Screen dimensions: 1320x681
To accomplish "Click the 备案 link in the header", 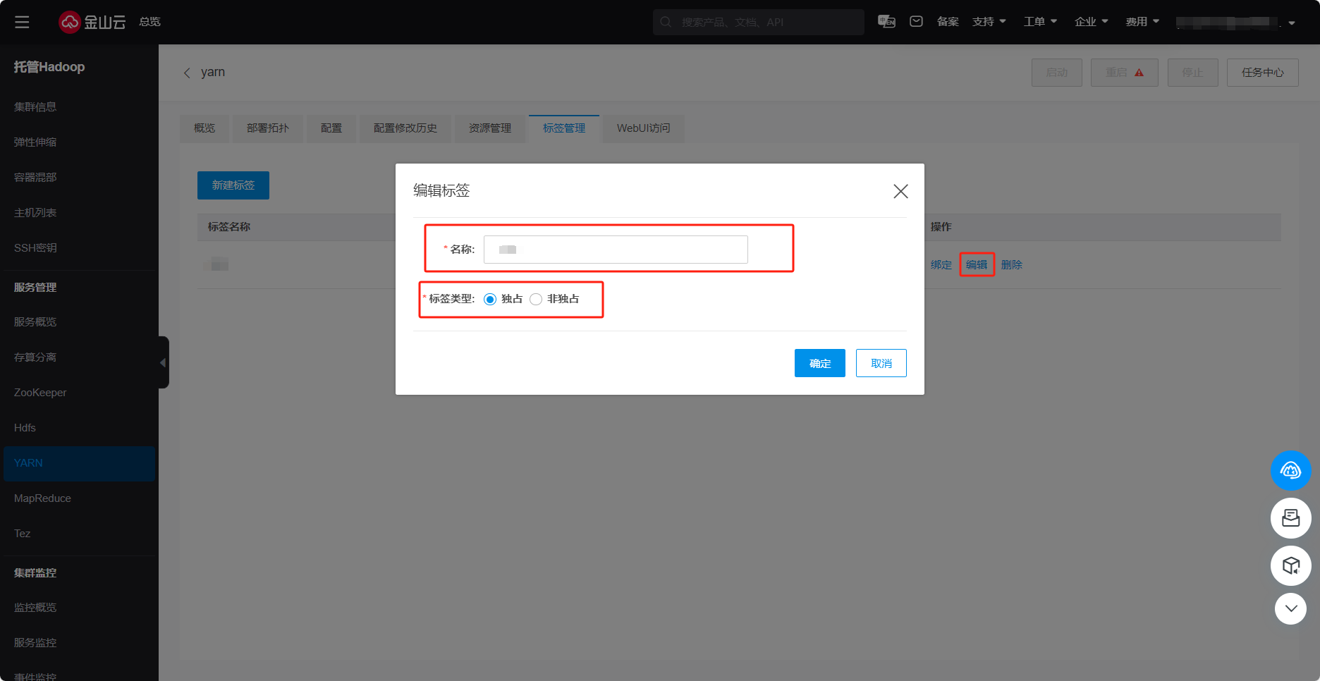I will pyautogui.click(x=948, y=22).
